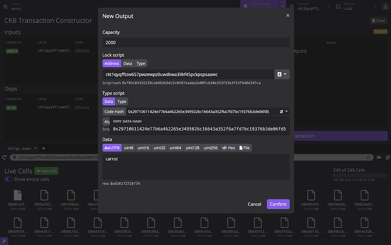Select live cell 0@bfd152...
Image resolution: width=391 pixels, height=245 pixels.
(257, 226)
